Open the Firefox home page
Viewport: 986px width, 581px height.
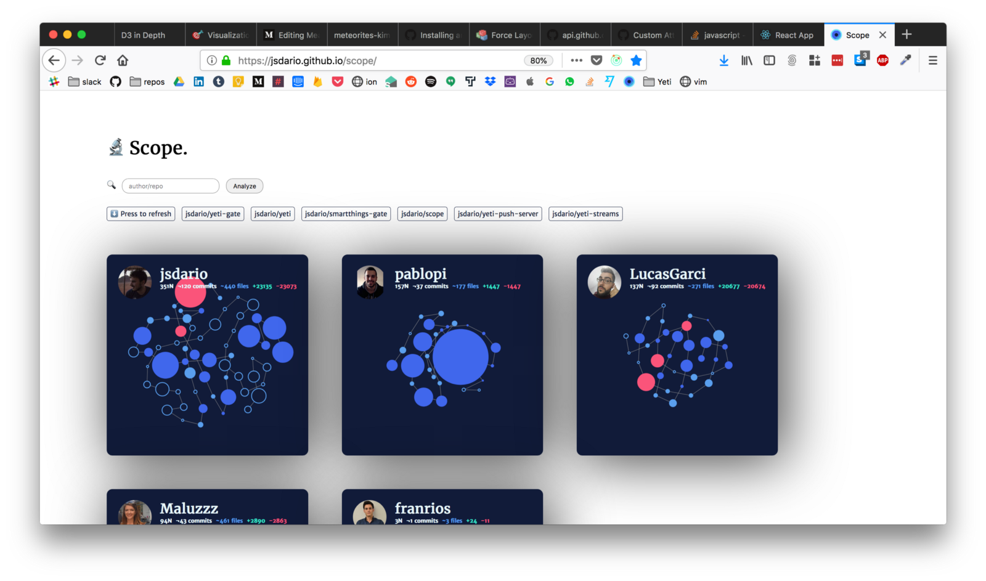[x=123, y=60]
